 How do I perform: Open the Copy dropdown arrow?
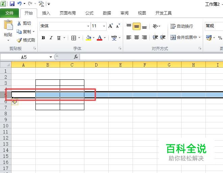point(34,31)
